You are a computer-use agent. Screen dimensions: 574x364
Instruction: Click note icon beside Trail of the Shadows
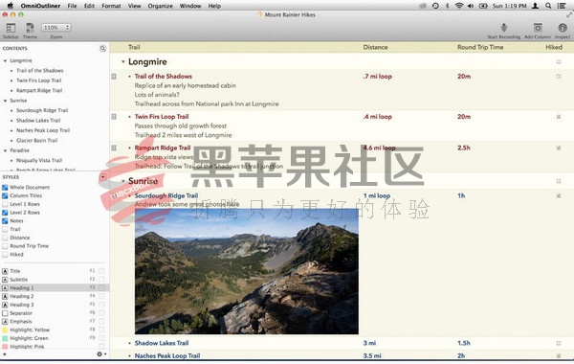point(114,77)
